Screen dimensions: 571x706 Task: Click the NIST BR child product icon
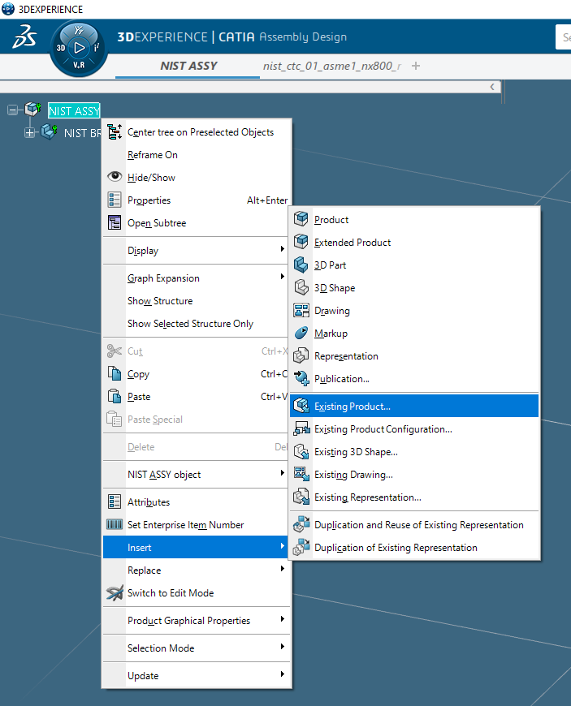pos(49,132)
